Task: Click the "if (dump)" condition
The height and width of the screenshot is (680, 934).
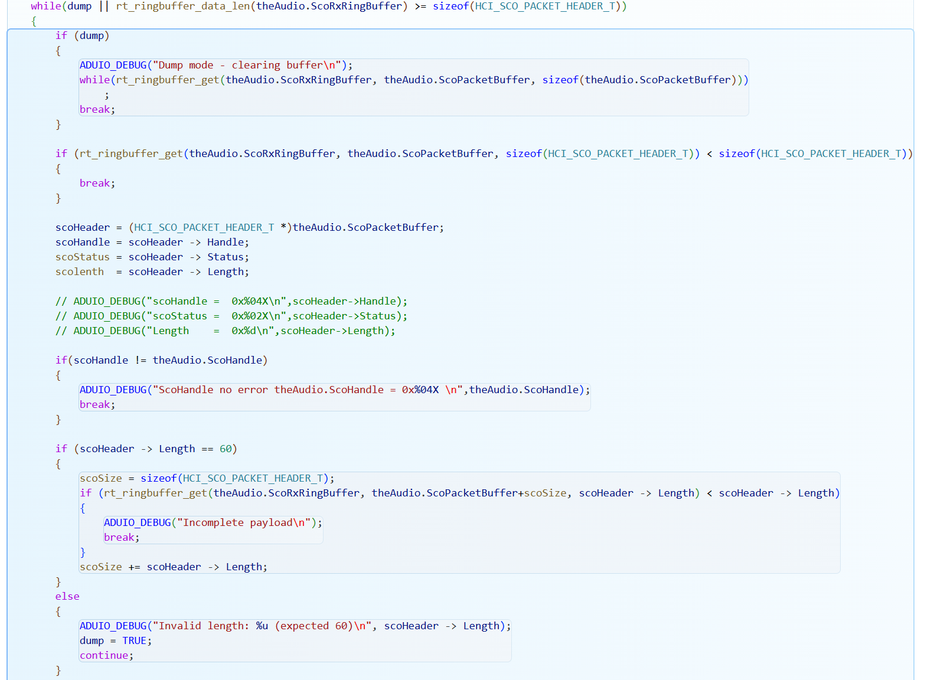Action: tap(82, 36)
